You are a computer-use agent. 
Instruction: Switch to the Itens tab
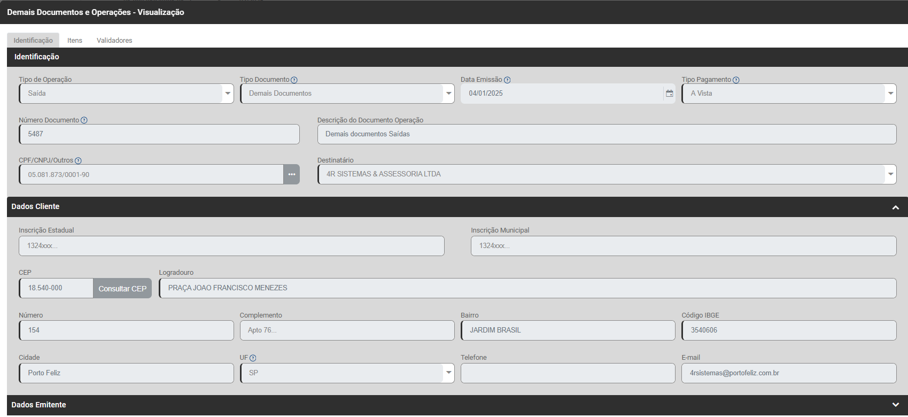pos(75,41)
